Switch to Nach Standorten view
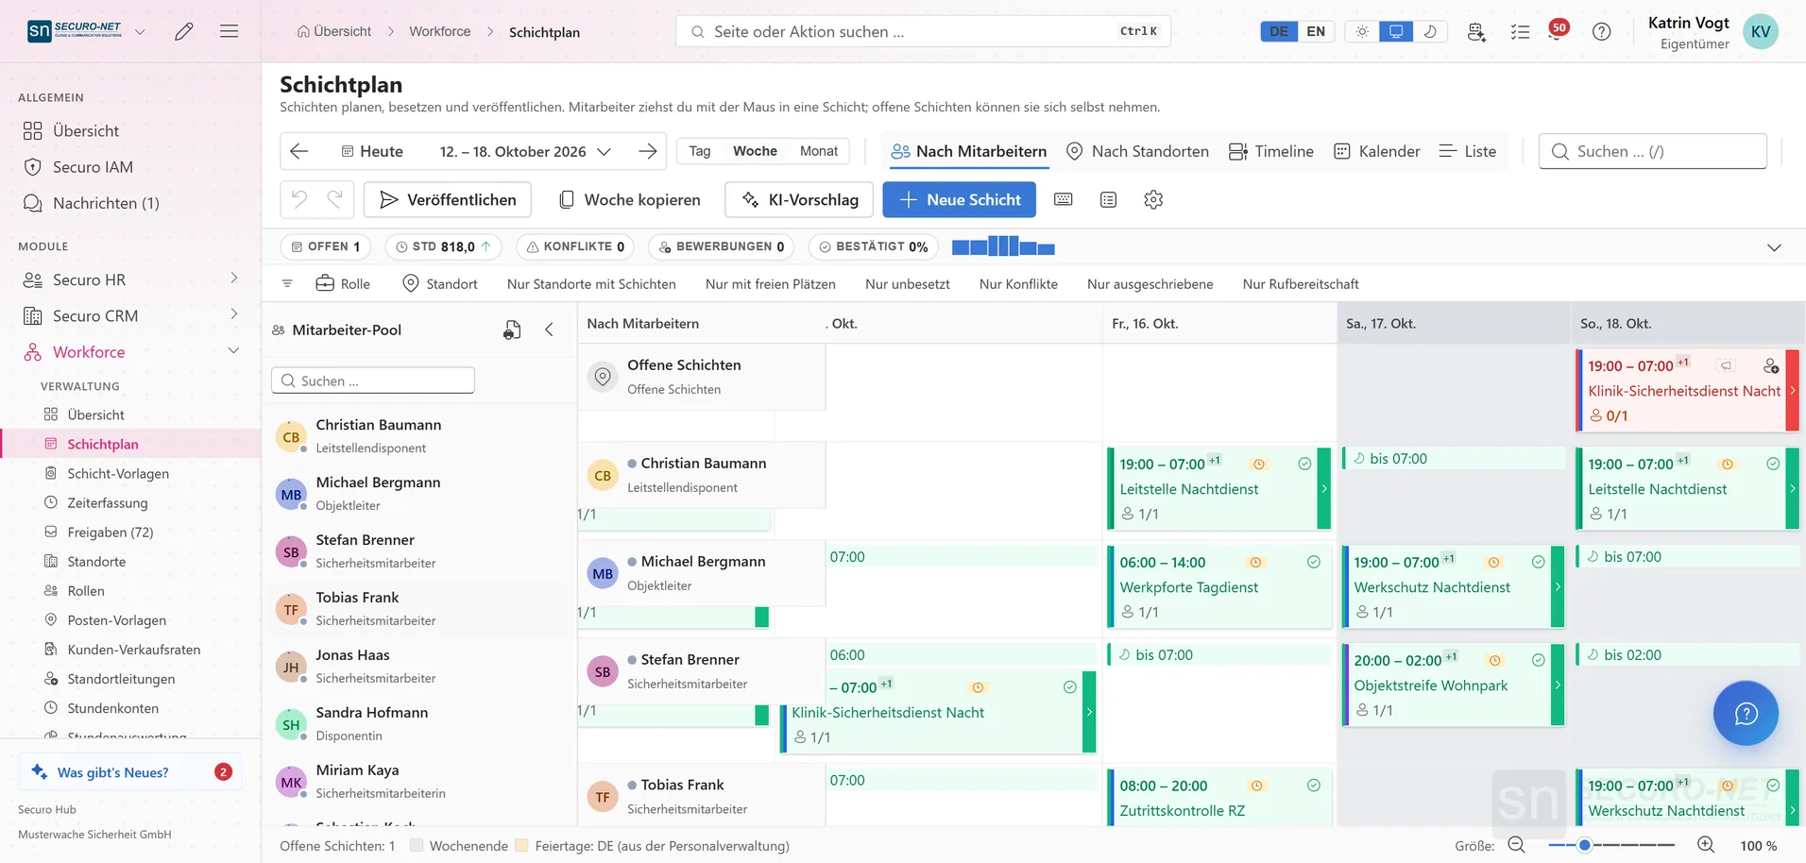1806x863 pixels. [x=1137, y=151]
